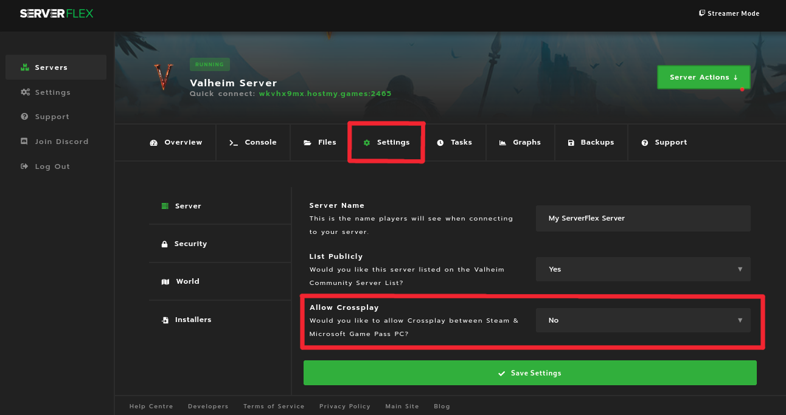Click the Files folder icon

tap(308, 143)
